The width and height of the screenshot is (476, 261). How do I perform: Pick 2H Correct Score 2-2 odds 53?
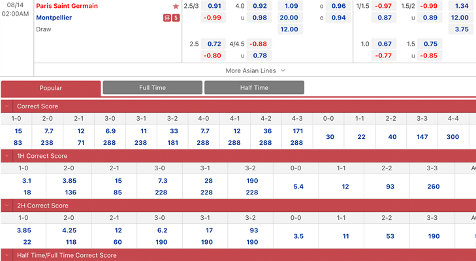389,236
